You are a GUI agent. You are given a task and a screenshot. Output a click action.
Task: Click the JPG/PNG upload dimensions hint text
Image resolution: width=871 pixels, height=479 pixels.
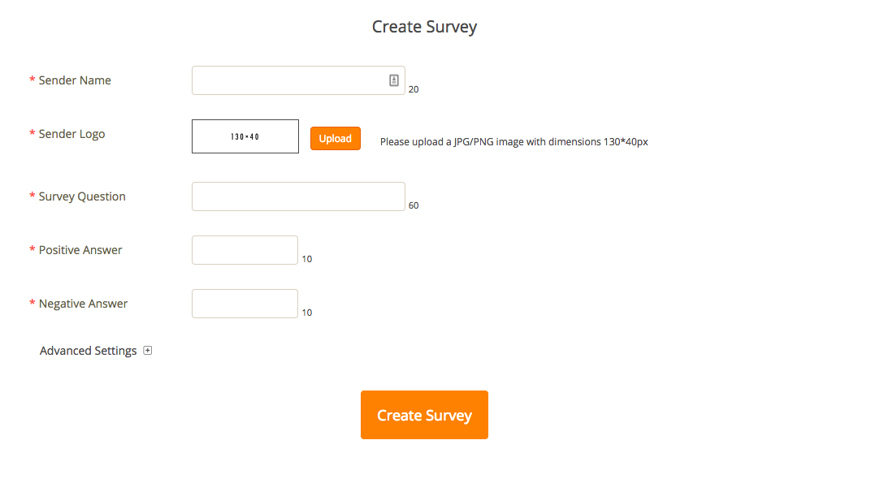513,142
